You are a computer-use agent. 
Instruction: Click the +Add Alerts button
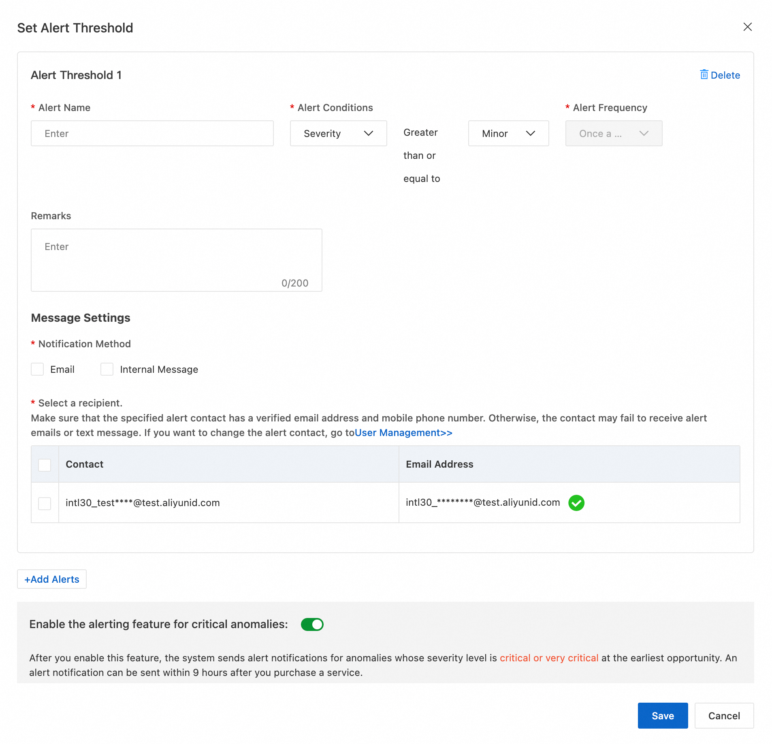[52, 579]
